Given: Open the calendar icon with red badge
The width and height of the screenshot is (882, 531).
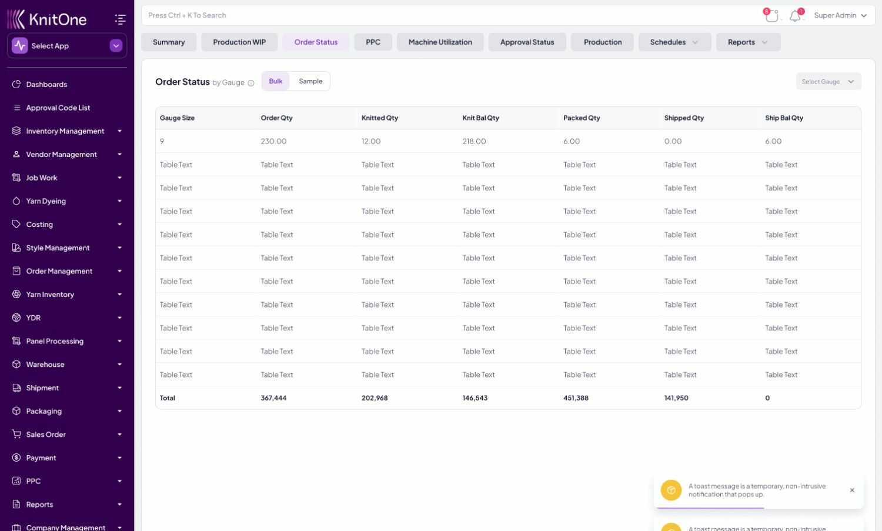Looking at the screenshot, I should point(771,16).
